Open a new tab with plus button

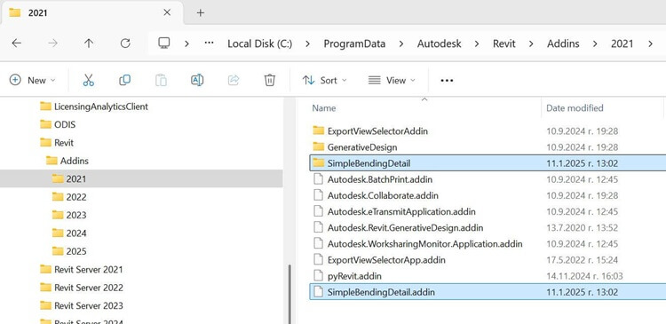[201, 12]
